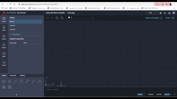177x99 pixels.
Task: Open the Plot style None dropdown
Action: click(x=32, y=43)
